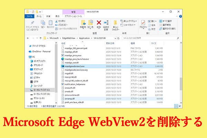Open the Quick Access Toolbar customize dropdown
Screen dimensions: 207x138
[x=40, y=12]
